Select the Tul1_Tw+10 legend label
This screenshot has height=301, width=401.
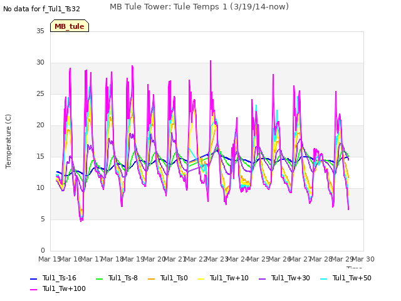point(229,278)
